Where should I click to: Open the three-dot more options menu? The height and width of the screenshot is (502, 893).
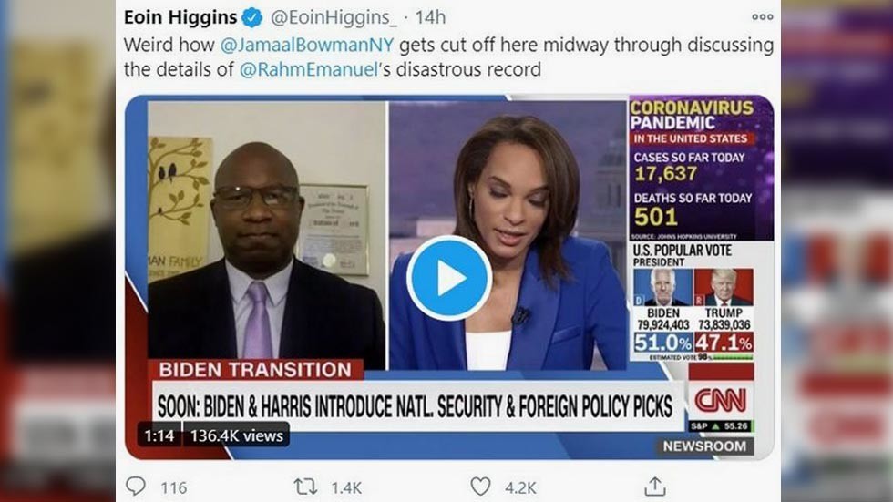coord(762,17)
